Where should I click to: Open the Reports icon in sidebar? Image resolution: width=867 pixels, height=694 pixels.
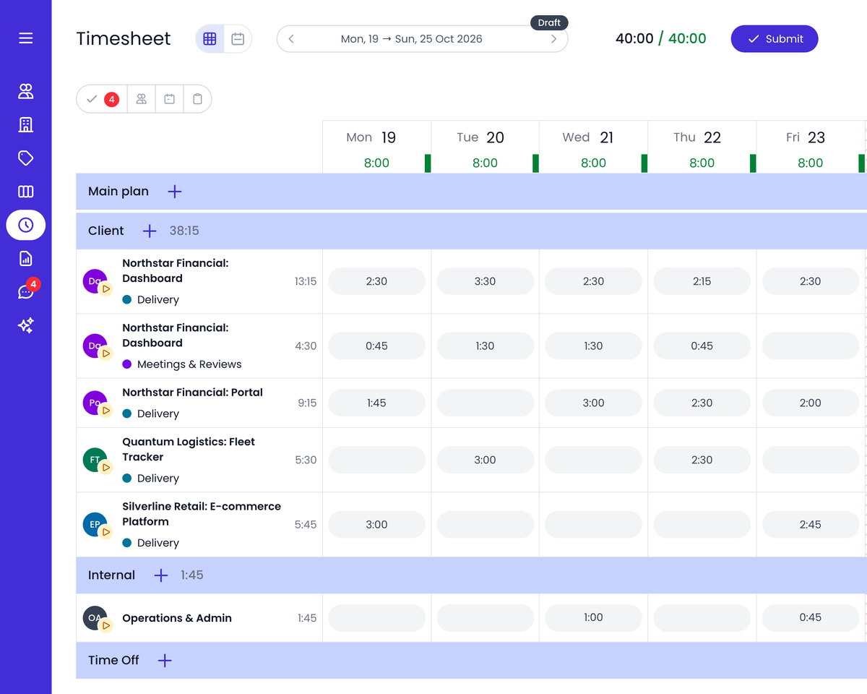[26, 259]
